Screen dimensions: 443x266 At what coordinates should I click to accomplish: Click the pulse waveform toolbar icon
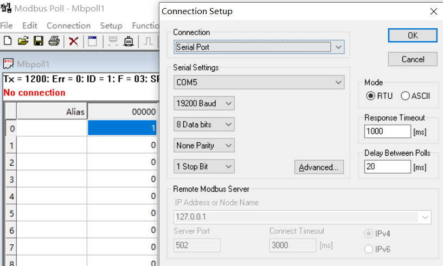coord(148,41)
